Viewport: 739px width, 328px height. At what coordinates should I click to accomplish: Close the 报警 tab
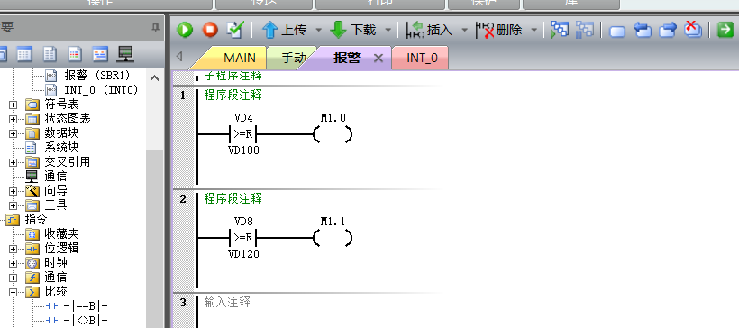coord(379,59)
